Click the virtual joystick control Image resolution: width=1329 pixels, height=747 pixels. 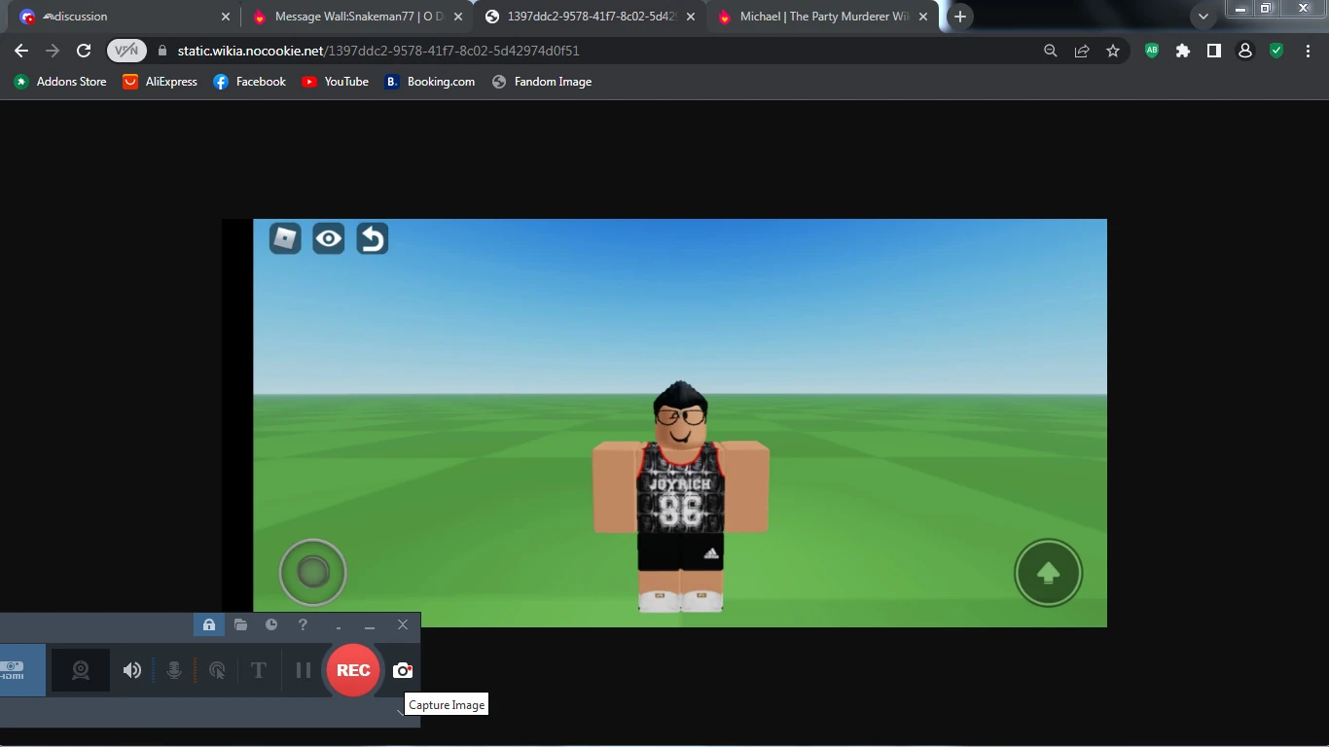[313, 573]
